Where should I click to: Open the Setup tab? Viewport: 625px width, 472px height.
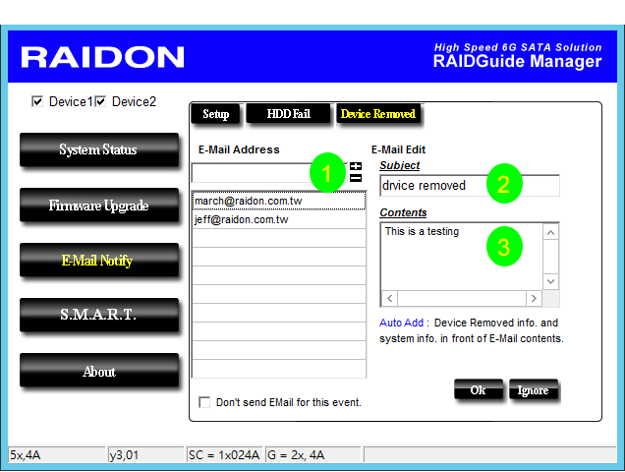coord(215,114)
